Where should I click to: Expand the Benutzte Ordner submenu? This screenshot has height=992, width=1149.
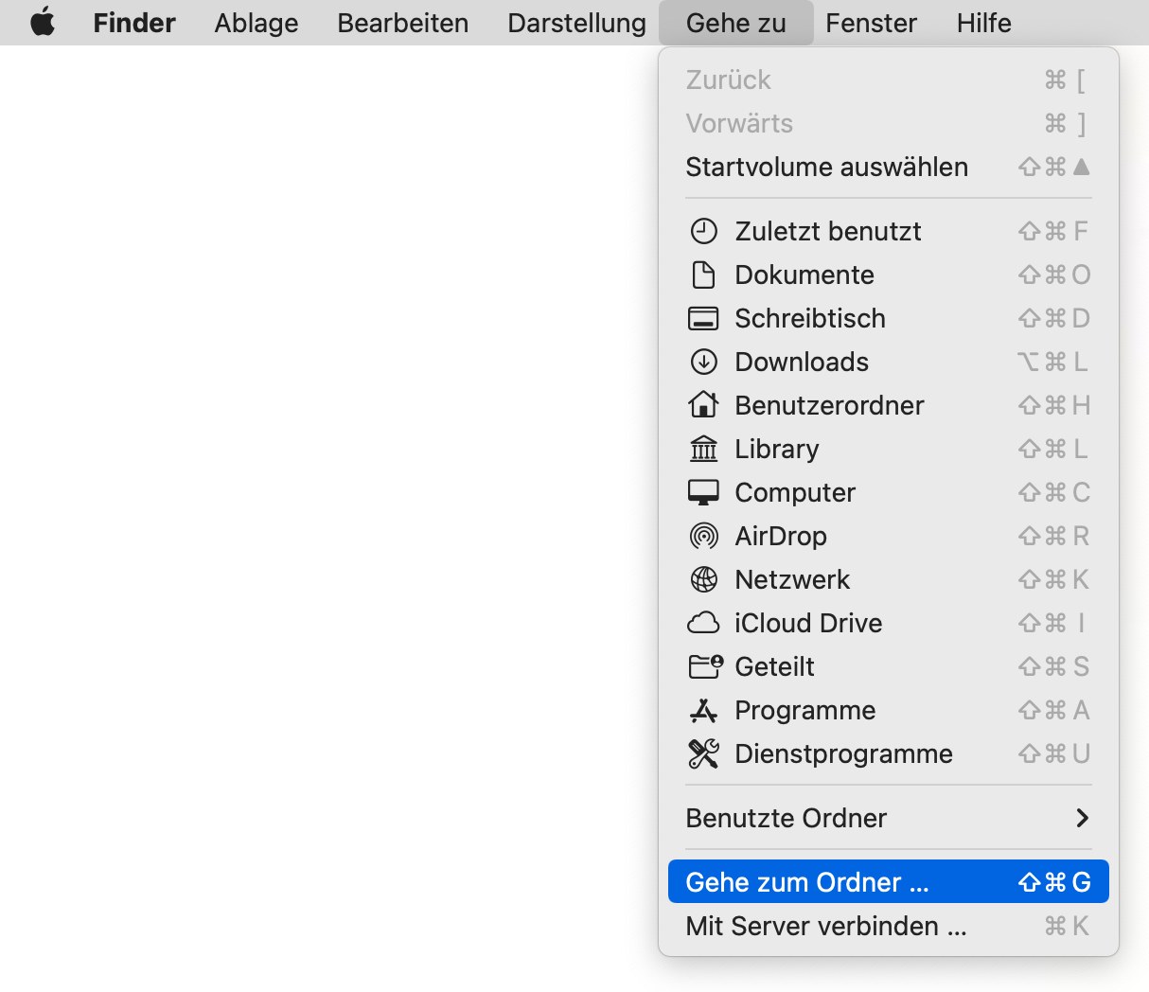click(x=1082, y=818)
